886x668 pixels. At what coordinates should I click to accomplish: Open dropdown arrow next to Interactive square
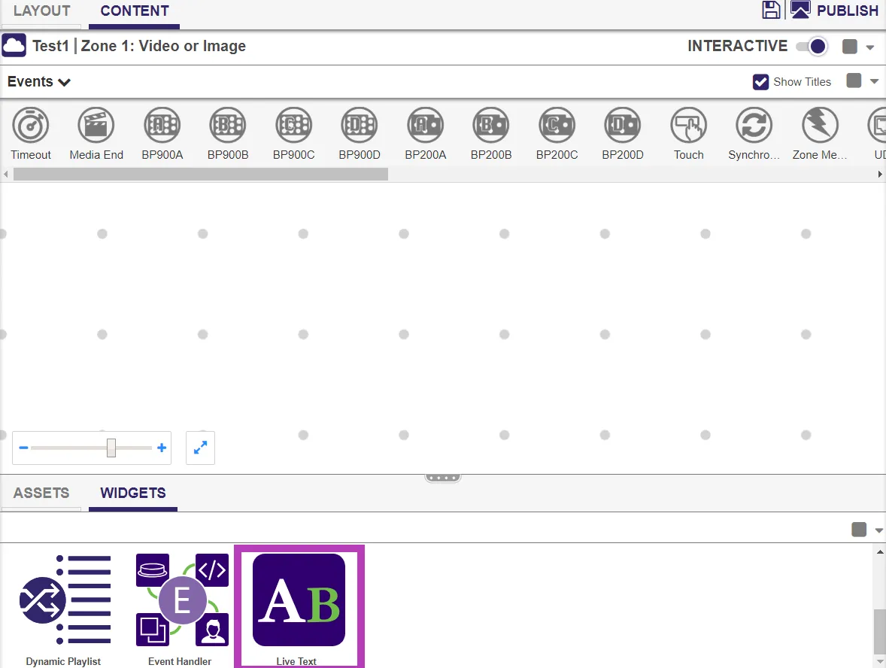click(870, 47)
